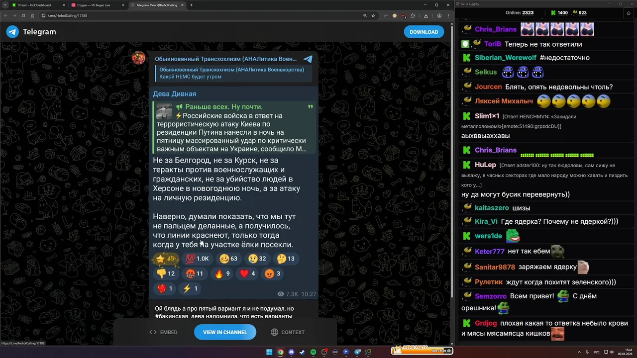The height and width of the screenshot is (358, 637).
Task: Click the reaction showing 63
Action: [x=228, y=259]
